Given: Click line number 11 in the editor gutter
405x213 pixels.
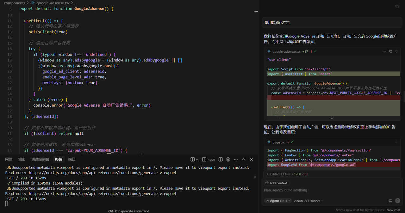Looking at the screenshot, I should (9, 21).
